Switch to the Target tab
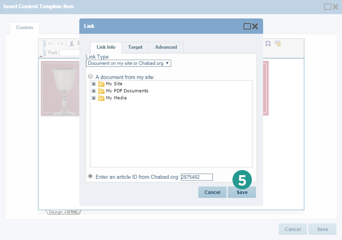Screen dimensions: 342x240 pos(135,47)
